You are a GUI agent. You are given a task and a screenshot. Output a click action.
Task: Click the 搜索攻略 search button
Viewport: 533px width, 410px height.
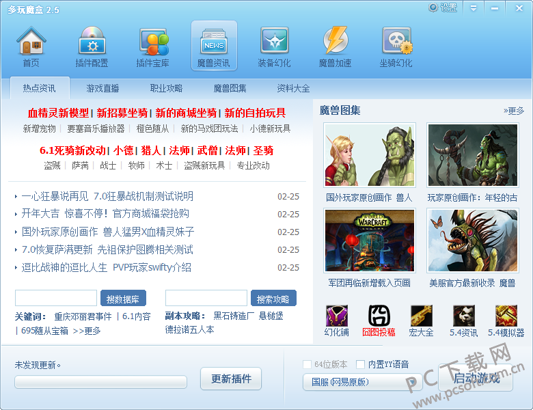pyautogui.click(x=273, y=299)
